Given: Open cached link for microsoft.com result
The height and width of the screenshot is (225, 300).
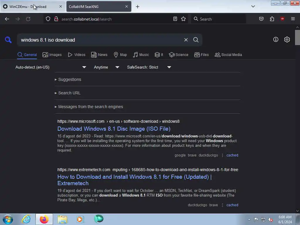Looking at the screenshot, I should 232,155.
